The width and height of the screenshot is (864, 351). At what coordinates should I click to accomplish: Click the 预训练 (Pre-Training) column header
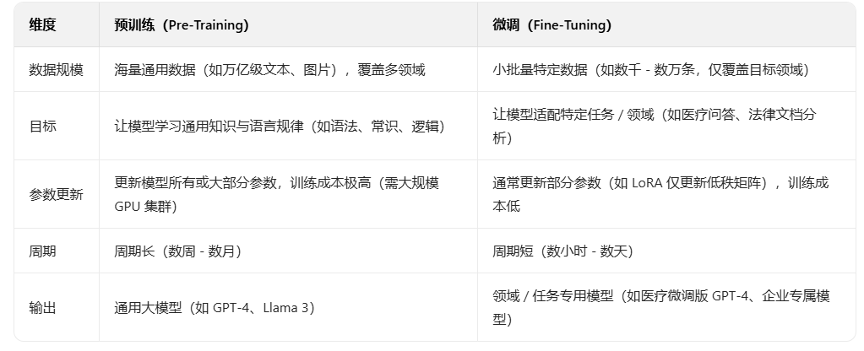tap(182, 25)
